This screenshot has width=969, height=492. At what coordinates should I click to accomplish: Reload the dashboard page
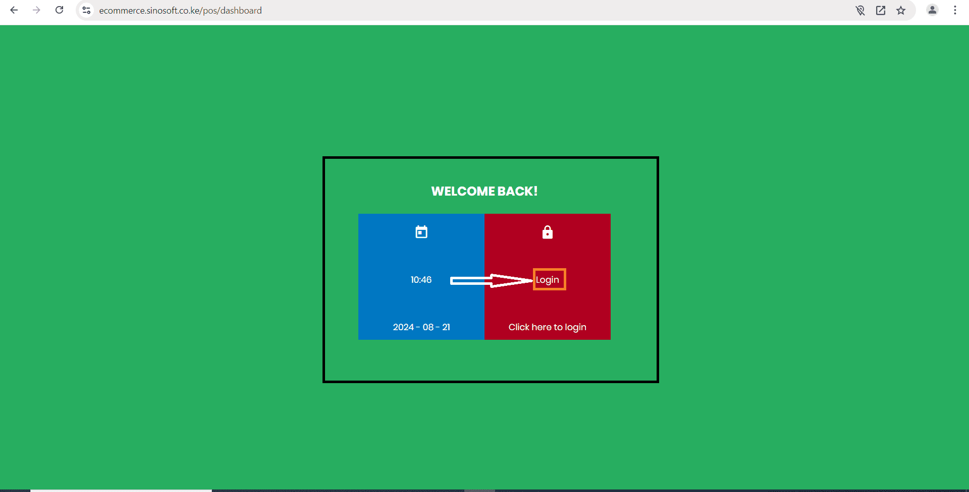tap(59, 10)
